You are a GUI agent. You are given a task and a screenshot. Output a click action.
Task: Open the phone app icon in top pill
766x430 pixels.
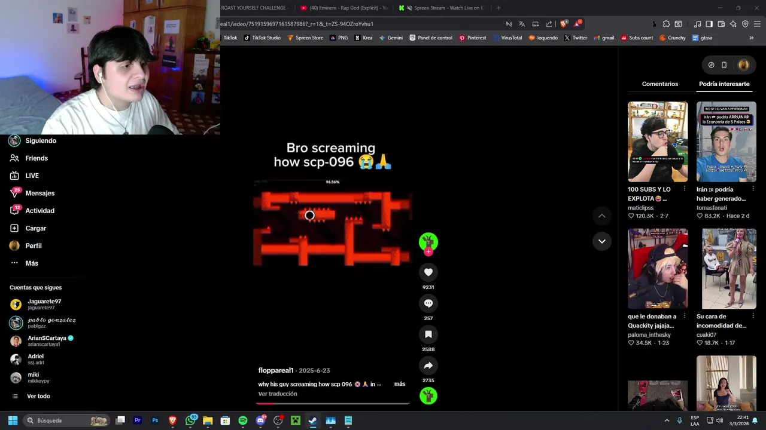pos(724,65)
